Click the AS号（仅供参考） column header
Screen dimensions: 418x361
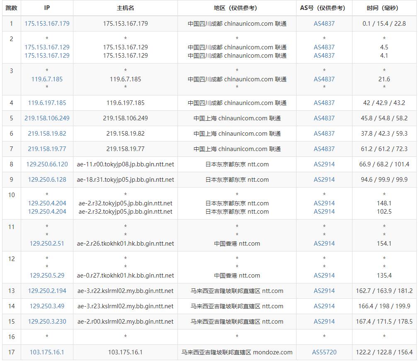pos(324,8)
